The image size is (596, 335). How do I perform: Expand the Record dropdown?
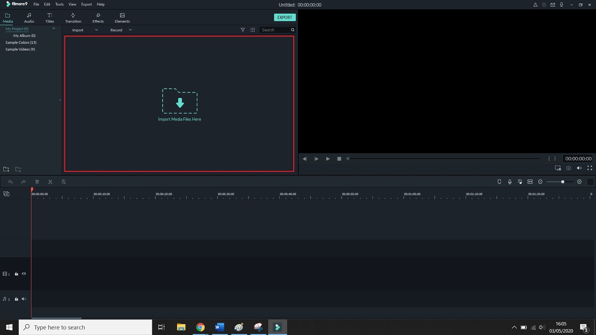[x=130, y=30]
